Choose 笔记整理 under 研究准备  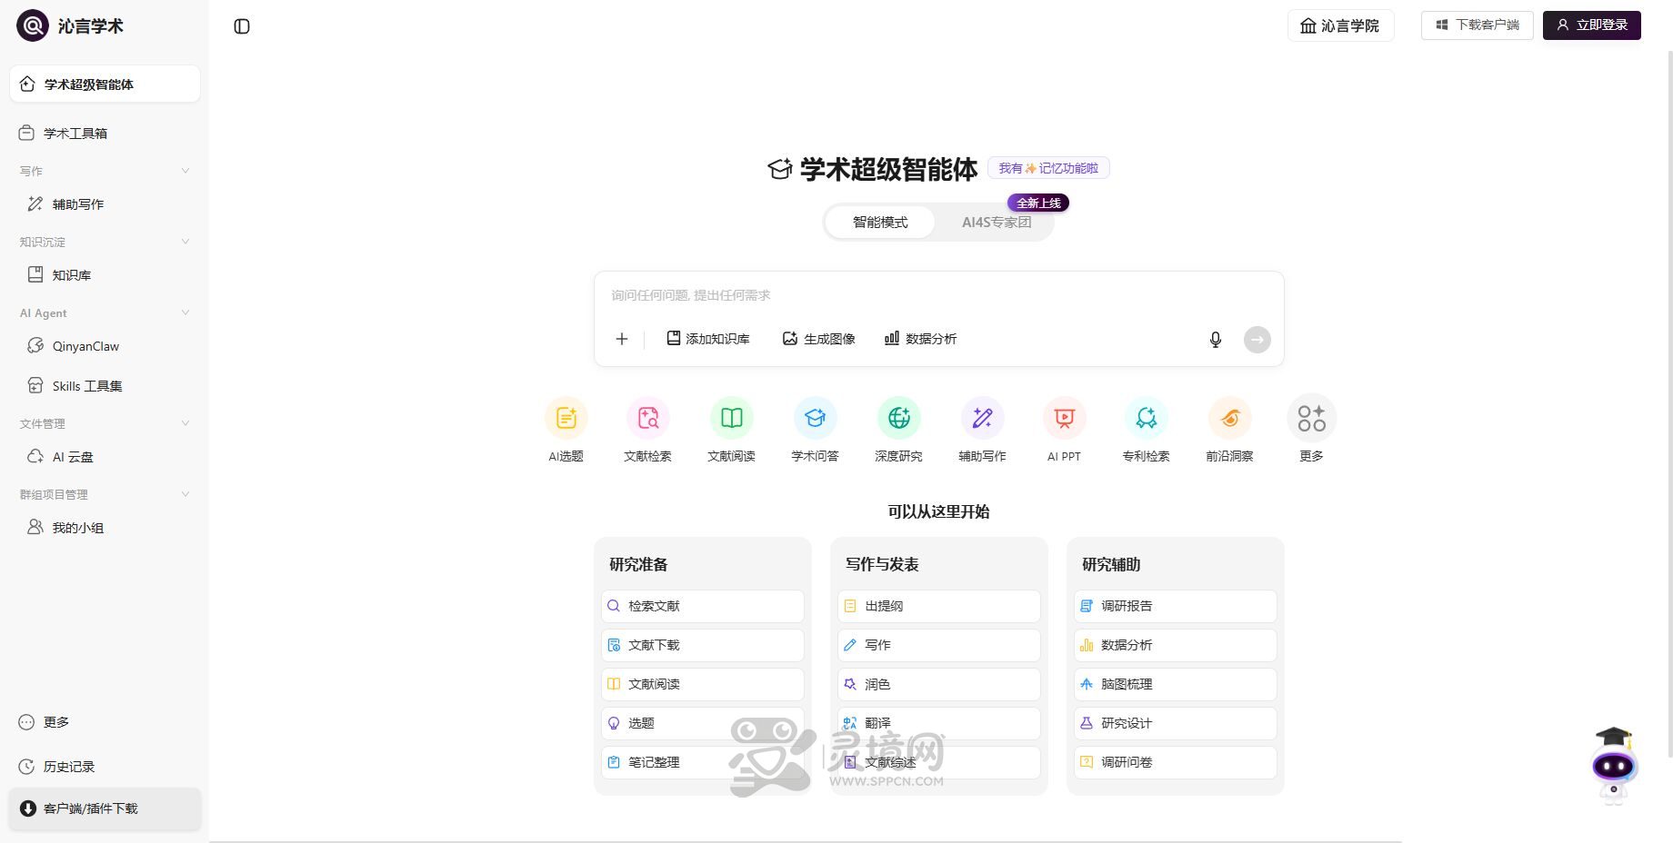702,762
